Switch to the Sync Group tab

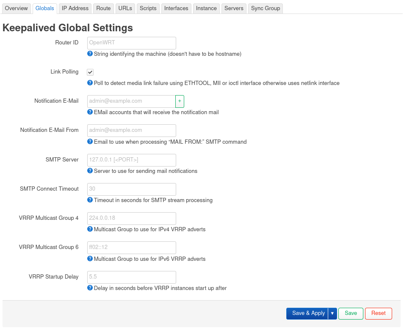[x=266, y=8]
